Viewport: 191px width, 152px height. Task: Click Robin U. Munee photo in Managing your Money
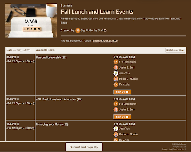[116, 134]
